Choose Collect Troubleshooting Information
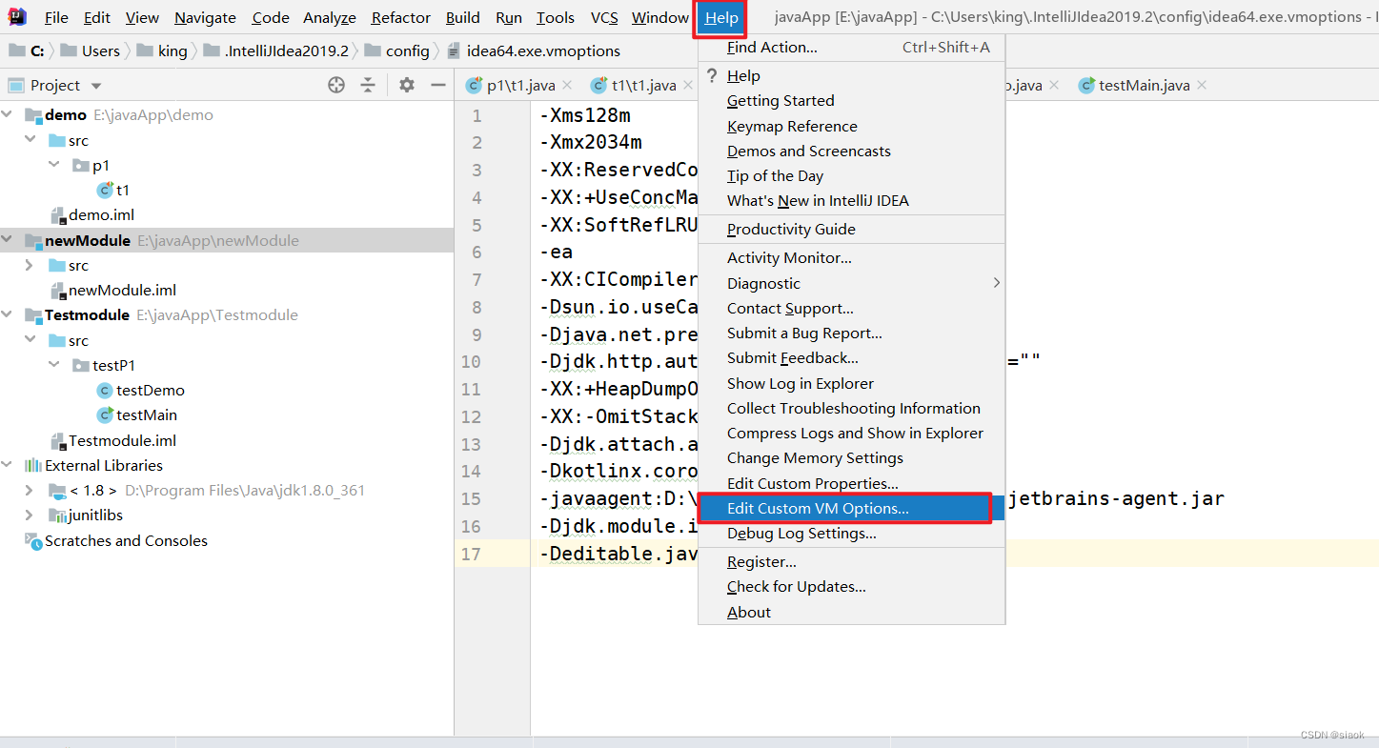 click(852, 408)
